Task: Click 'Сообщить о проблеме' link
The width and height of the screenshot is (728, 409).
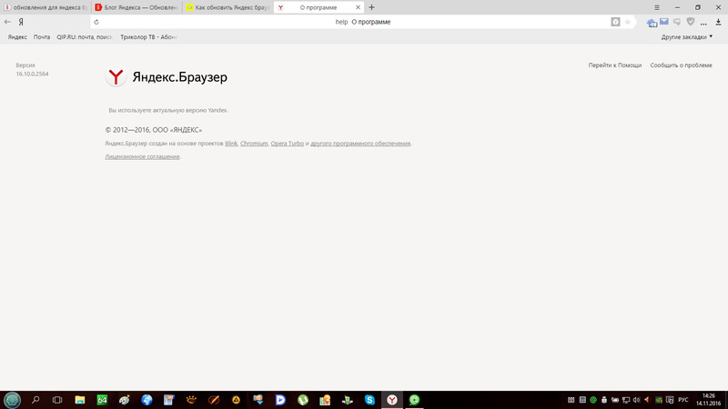Action: [681, 65]
